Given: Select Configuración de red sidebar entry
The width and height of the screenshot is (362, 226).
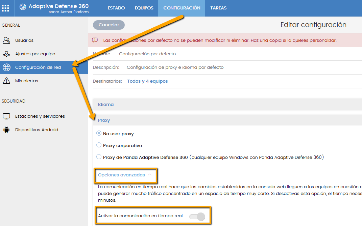Looking at the screenshot, I should click(44, 67).
